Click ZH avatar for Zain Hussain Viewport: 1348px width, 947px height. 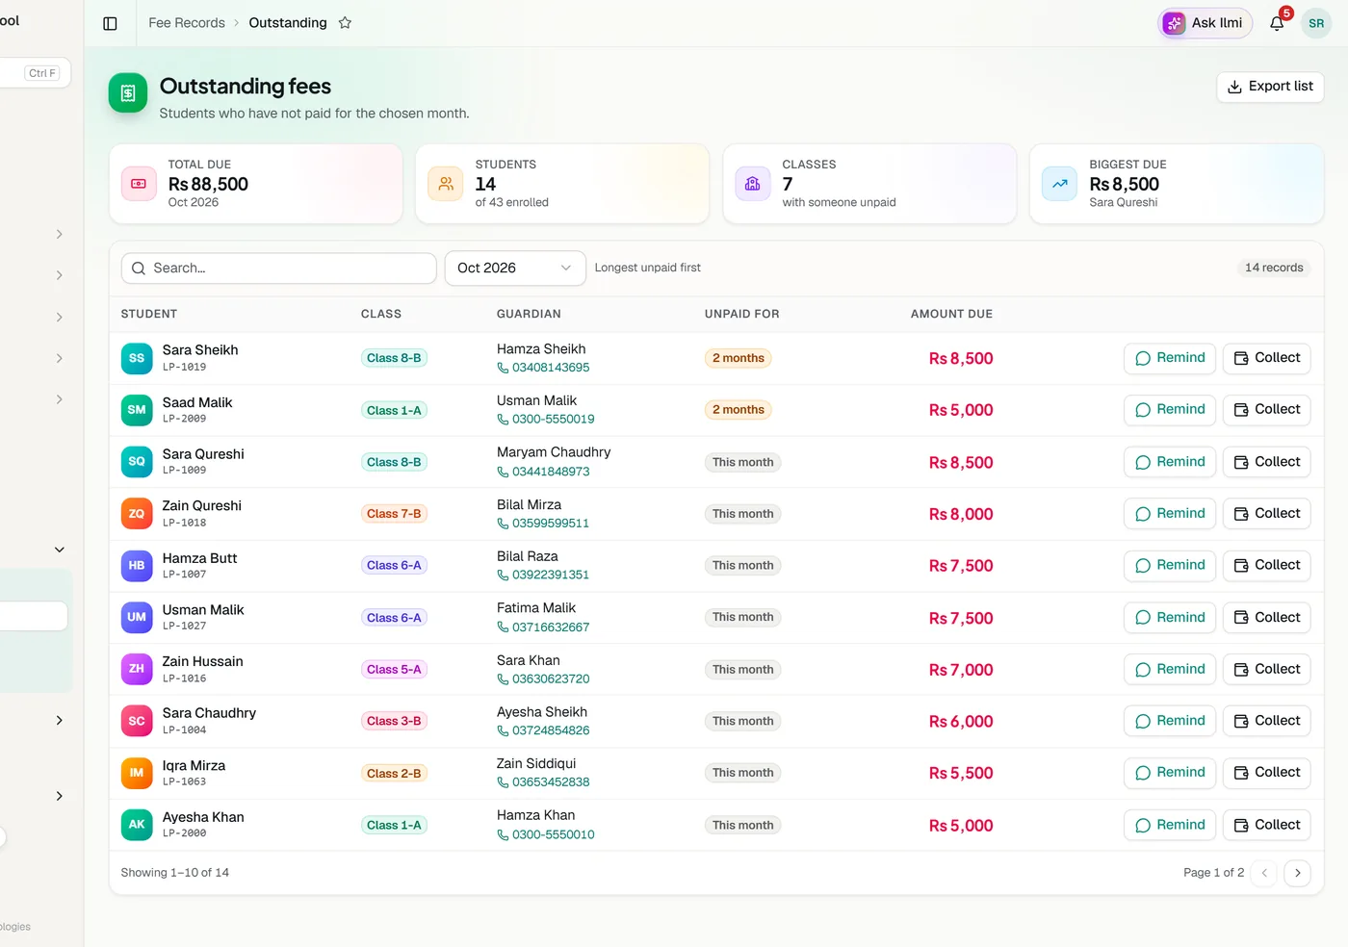[137, 669]
